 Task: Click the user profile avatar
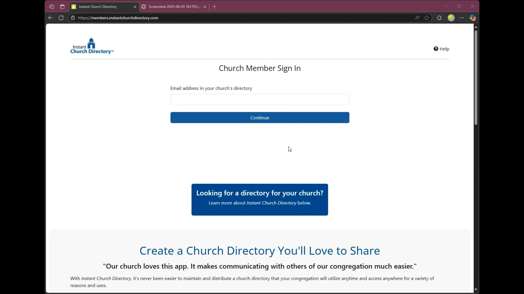pos(451,18)
